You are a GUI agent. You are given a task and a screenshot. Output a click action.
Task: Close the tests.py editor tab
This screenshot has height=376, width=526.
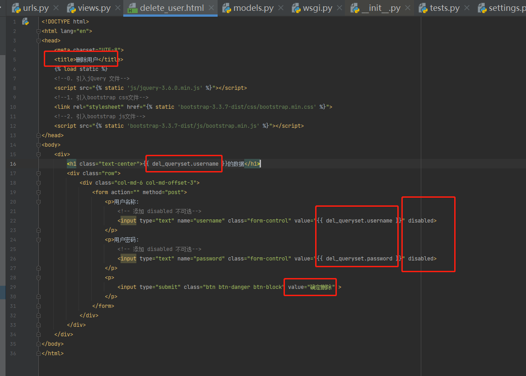tap(467, 8)
